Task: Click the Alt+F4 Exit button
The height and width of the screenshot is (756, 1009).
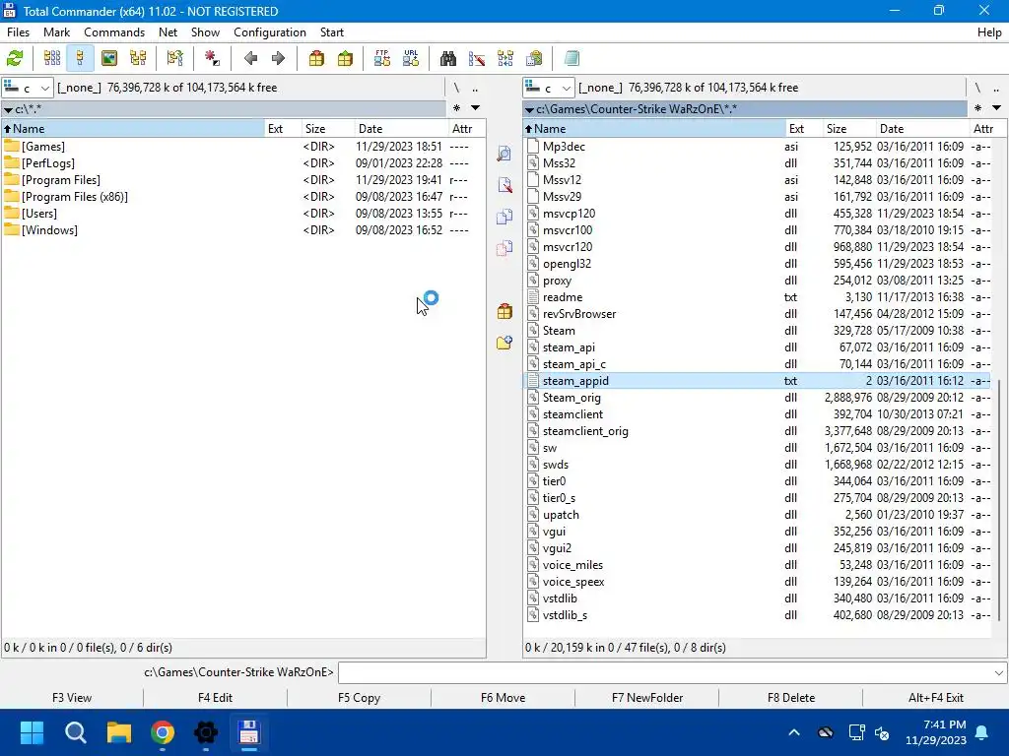Action: 936,698
